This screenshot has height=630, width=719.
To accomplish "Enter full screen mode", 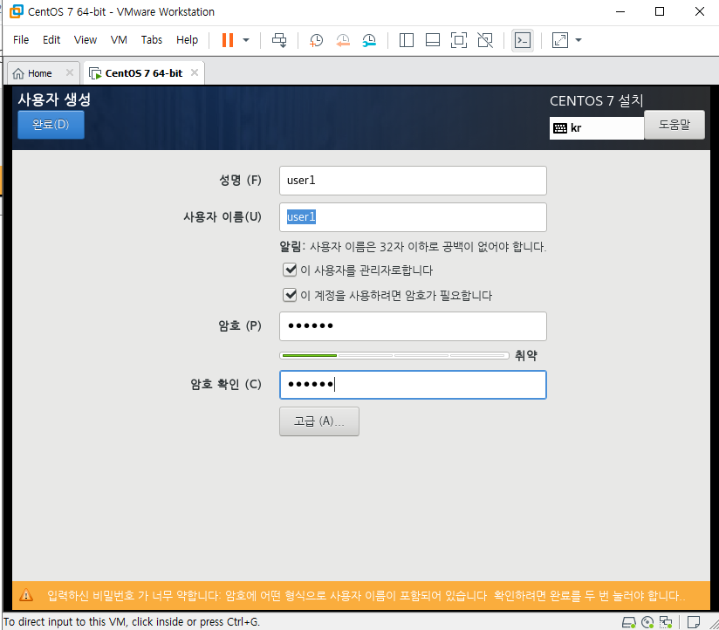I will coord(459,40).
